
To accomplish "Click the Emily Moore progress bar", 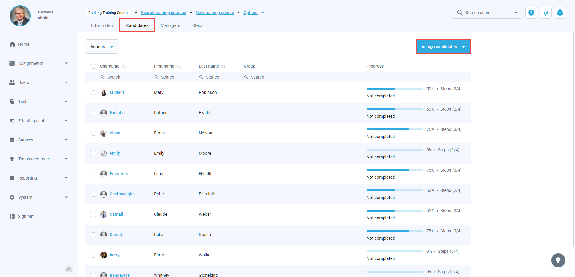I will (395, 150).
